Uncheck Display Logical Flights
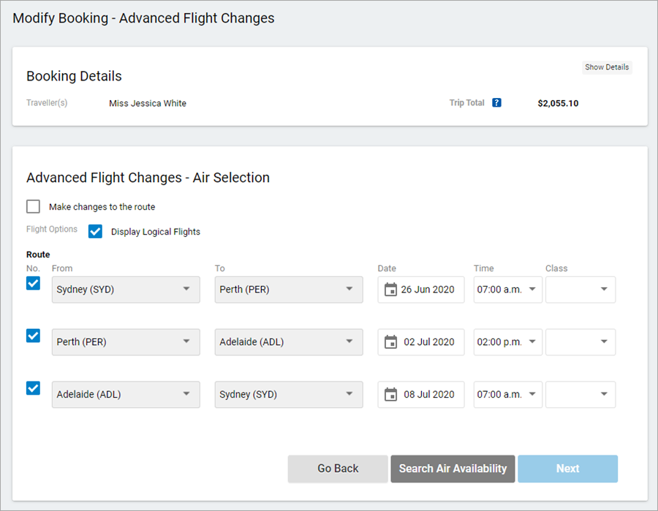 (95, 231)
